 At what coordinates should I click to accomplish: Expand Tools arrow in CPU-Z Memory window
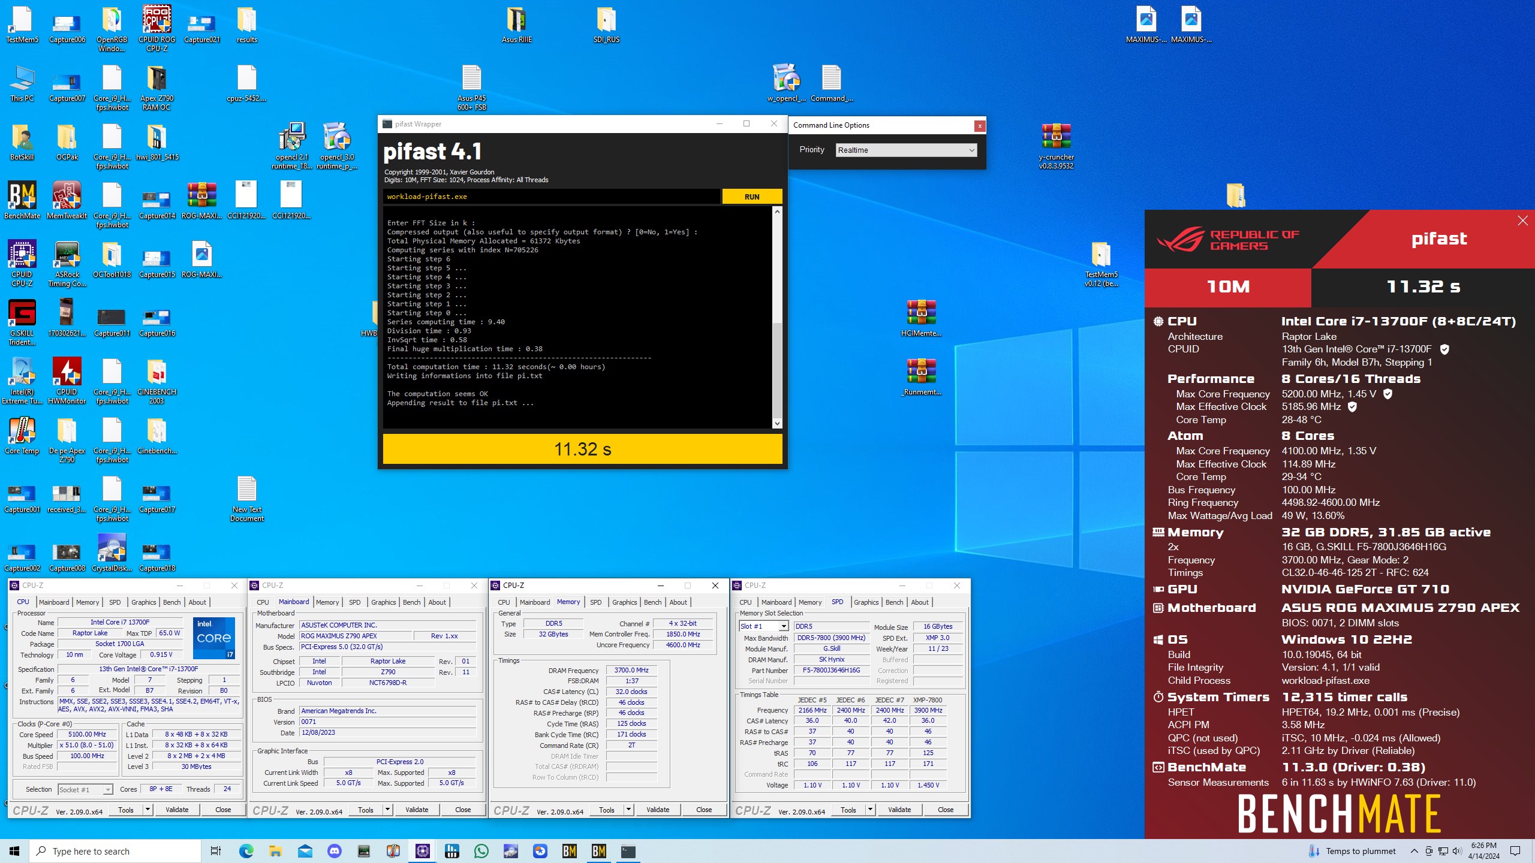(x=628, y=810)
